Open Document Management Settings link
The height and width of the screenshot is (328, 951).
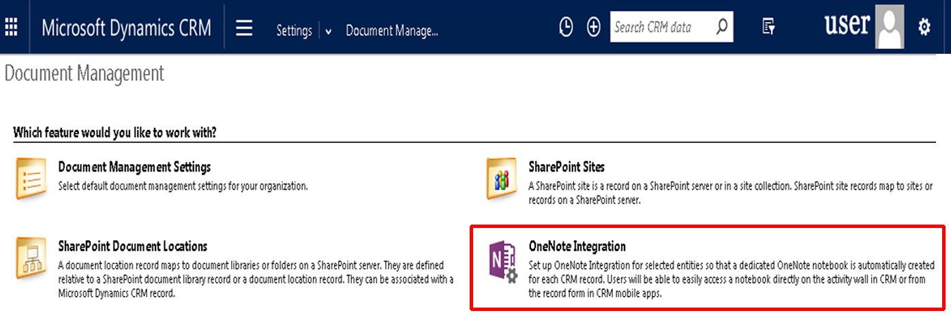point(134,167)
